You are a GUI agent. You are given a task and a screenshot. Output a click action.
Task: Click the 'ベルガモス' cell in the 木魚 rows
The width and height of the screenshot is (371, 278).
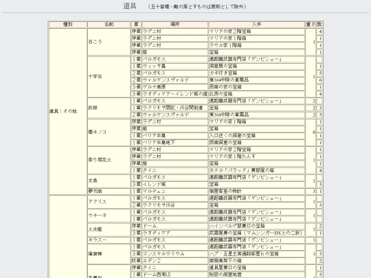[x=175, y=177]
